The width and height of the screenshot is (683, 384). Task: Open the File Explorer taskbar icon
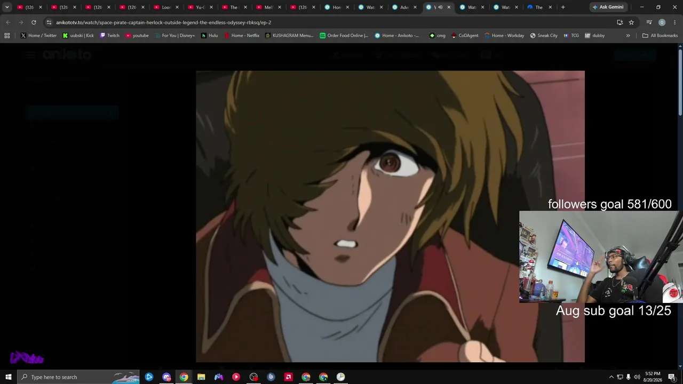click(201, 377)
